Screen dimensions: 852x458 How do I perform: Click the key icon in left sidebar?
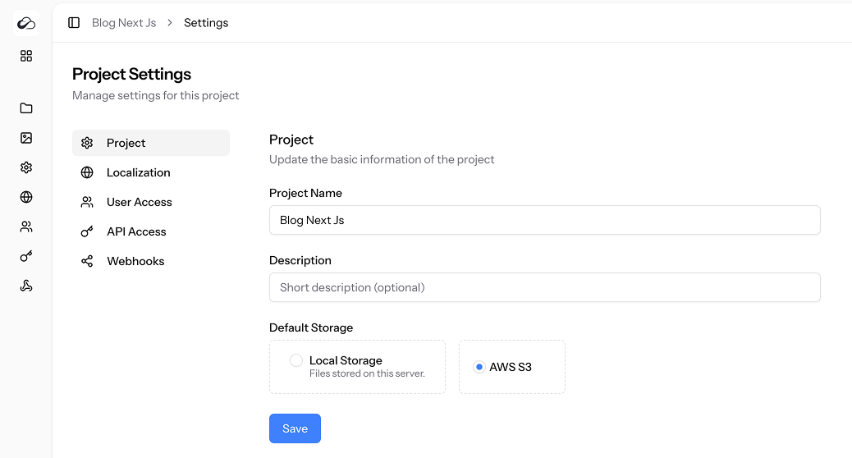point(26,256)
